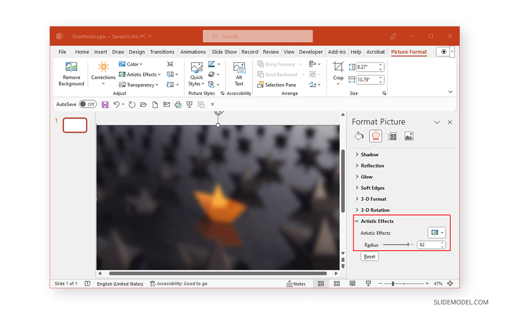Click the Reset button for Artistic Effects
Viewport: 509px width, 315px height.
(x=369, y=256)
